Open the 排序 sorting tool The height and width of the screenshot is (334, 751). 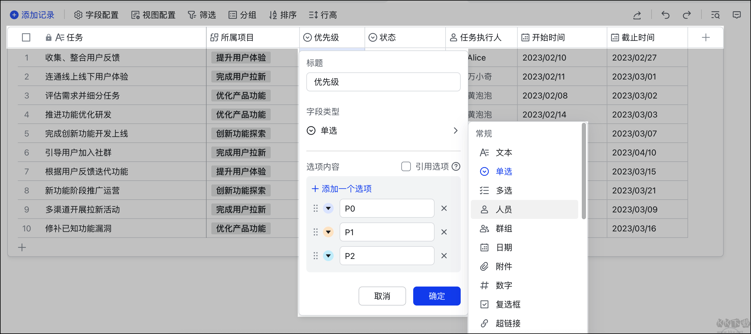pyautogui.click(x=283, y=15)
